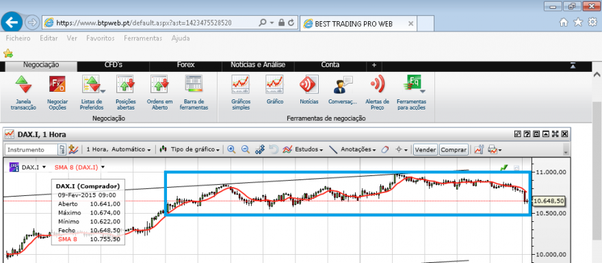
Task: Click the chart settings wrench icon
Action: click(478, 149)
